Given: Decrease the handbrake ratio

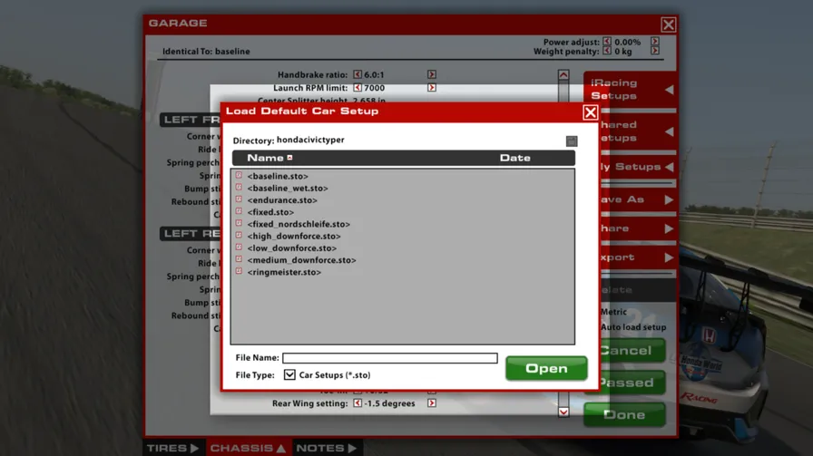Looking at the screenshot, I should tap(358, 74).
